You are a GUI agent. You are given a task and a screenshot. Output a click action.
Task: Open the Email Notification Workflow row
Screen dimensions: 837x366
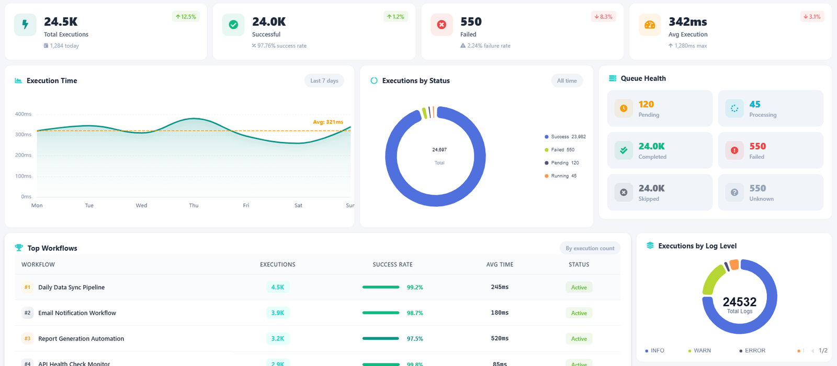coord(318,313)
